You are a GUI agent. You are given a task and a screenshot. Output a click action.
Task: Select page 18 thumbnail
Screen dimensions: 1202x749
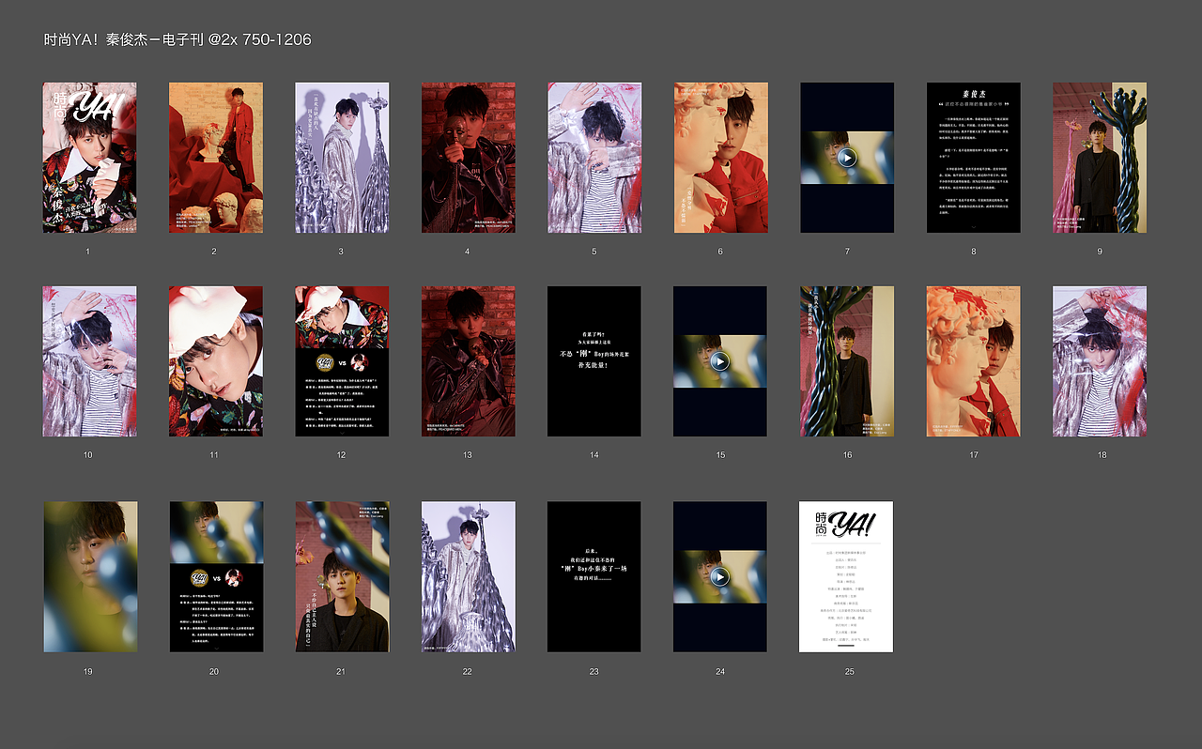click(x=1100, y=361)
